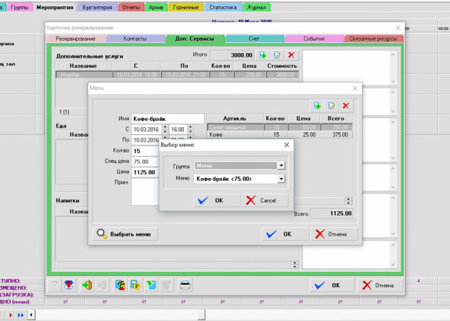Switch to the Счет tab
This screenshot has height=321, width=450.
tap(254, 39)
